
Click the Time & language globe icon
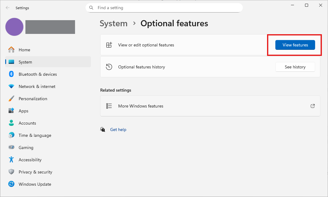pos(11,135)
